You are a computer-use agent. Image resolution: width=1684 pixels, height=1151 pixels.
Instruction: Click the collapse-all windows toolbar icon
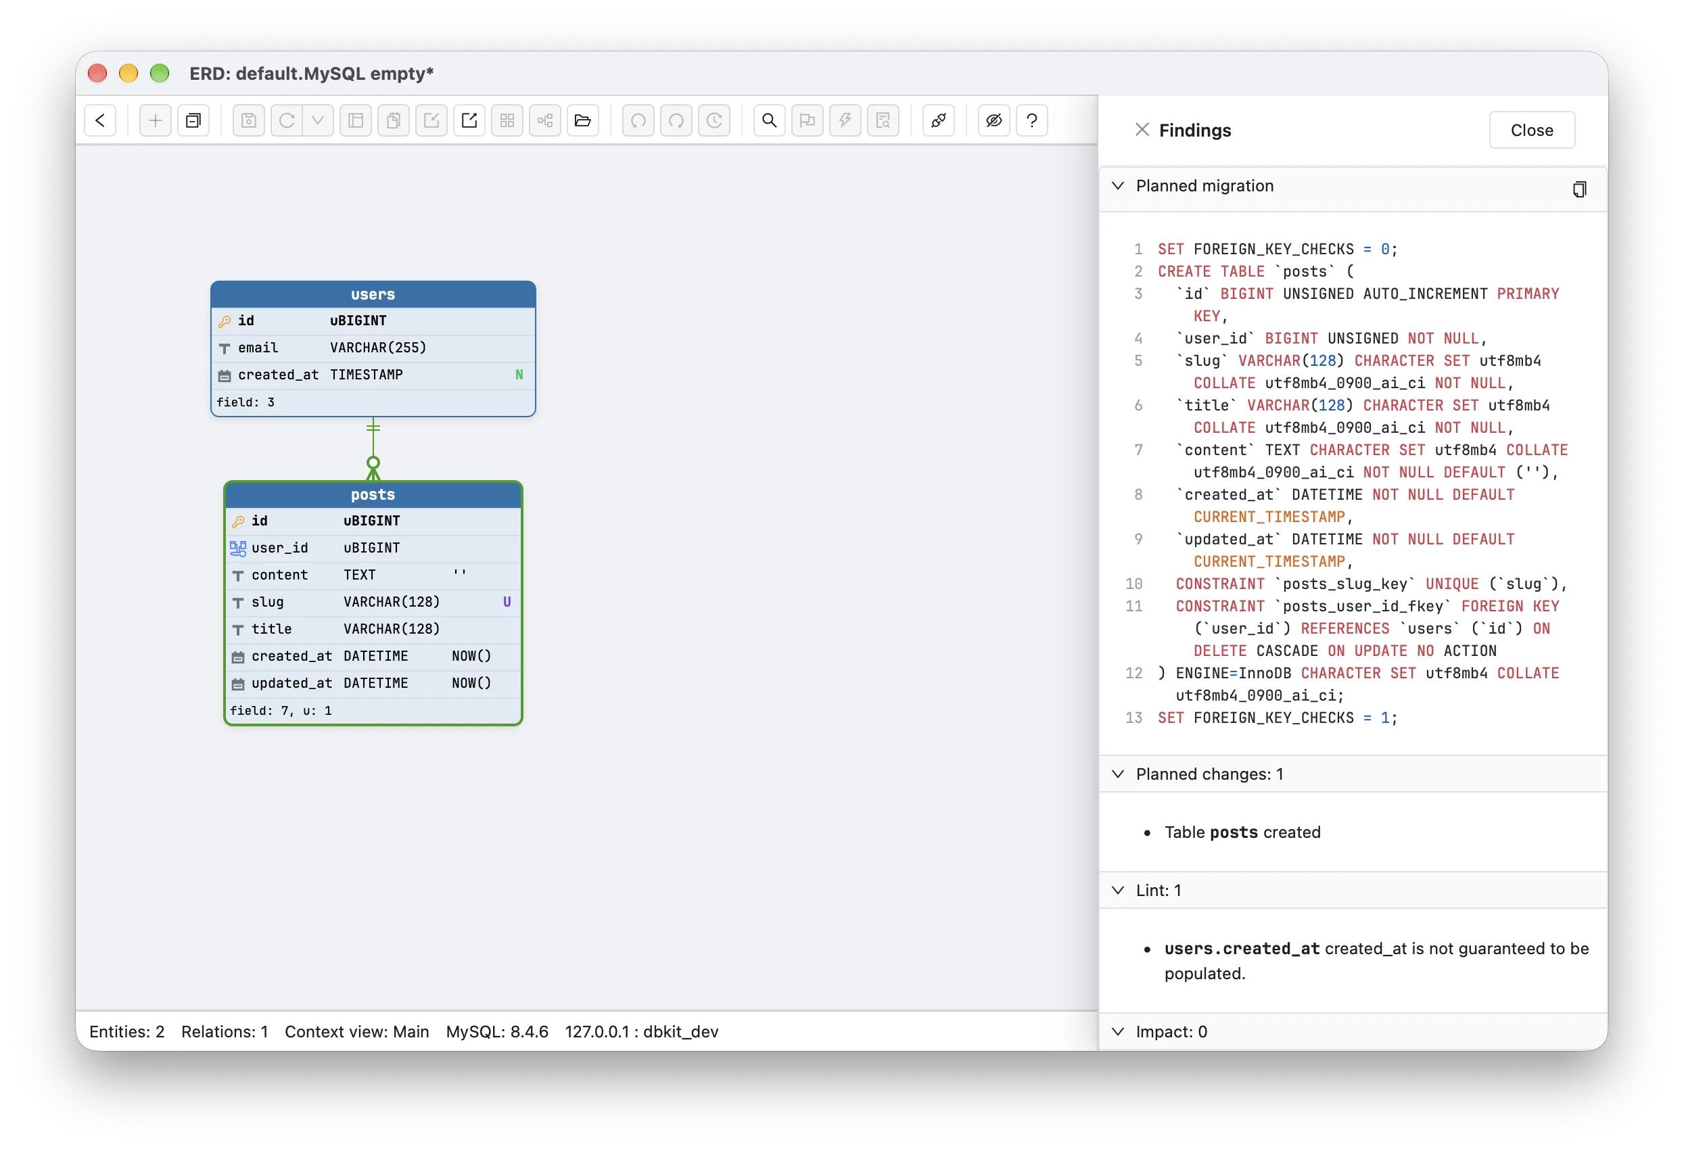(193, 120)
